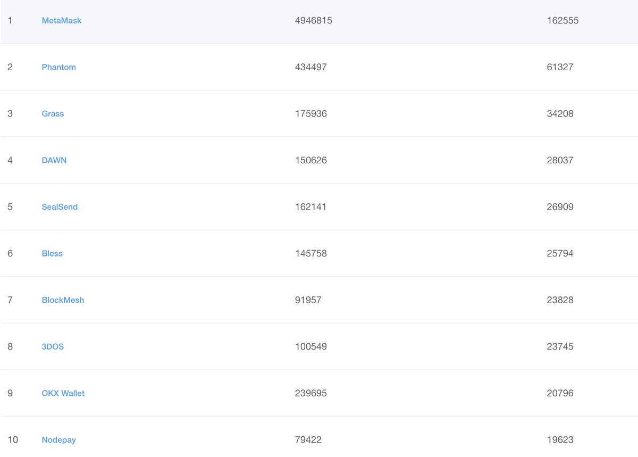638x457 pixels.
Task: Open the BlockMesh link
Action: 63,300
